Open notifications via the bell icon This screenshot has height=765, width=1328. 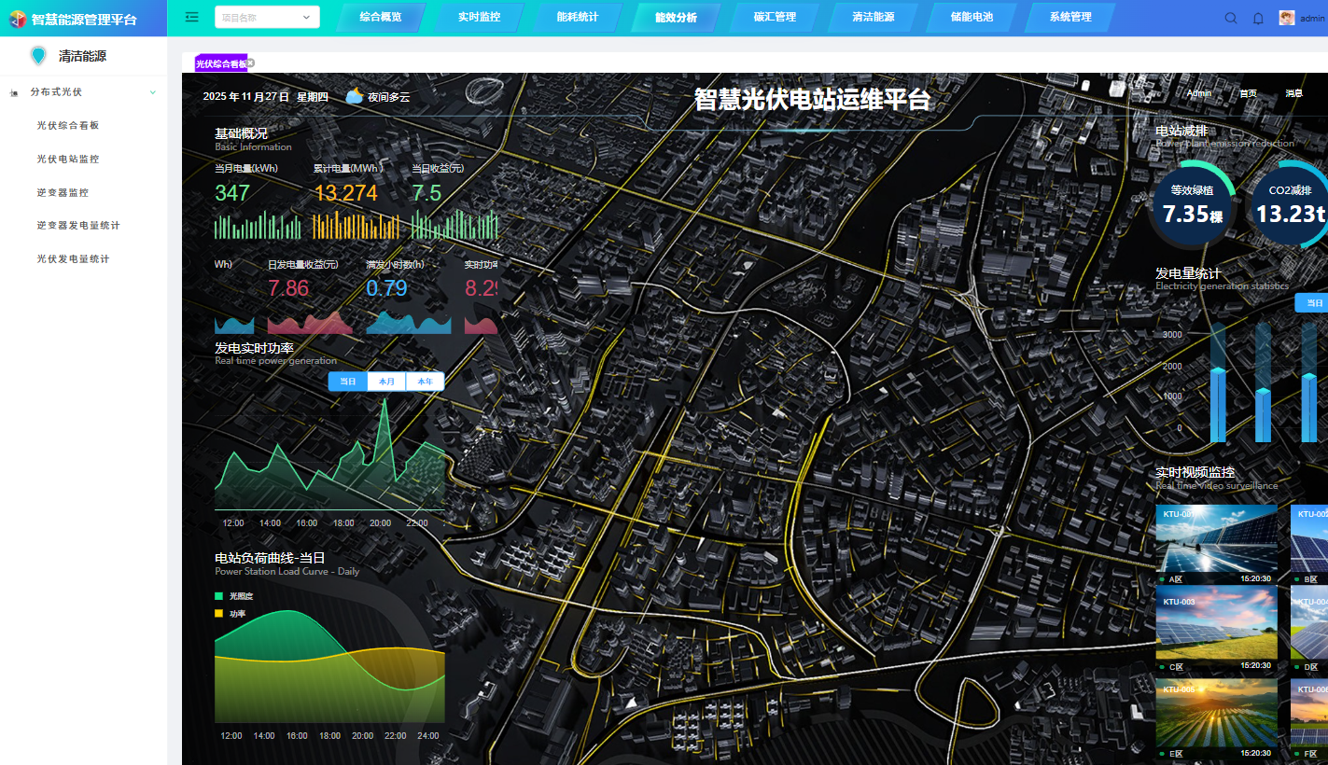click(1258, 18)
